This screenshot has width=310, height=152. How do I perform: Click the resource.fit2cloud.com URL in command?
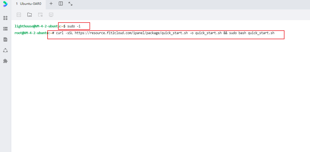[131, 33]
